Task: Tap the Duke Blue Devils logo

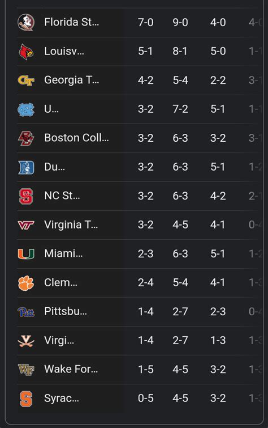Action: [x=26, y=167]
